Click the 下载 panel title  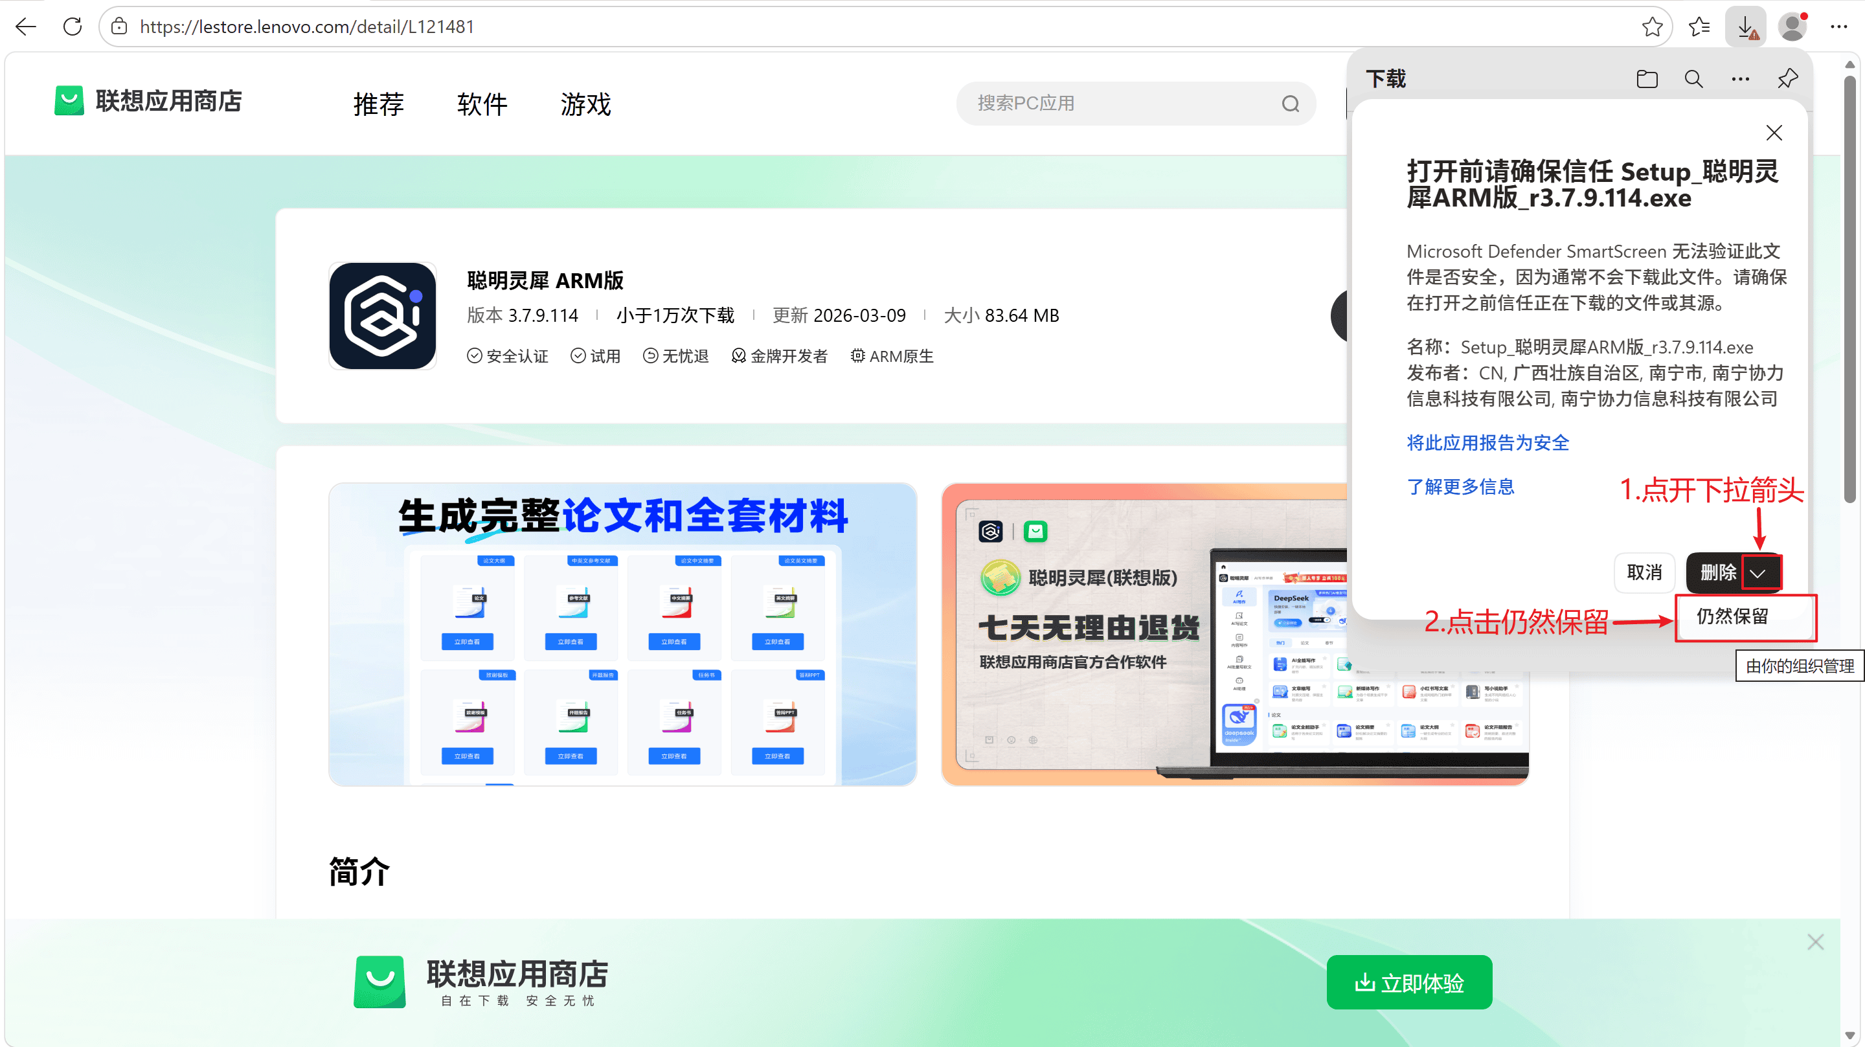1386,78
